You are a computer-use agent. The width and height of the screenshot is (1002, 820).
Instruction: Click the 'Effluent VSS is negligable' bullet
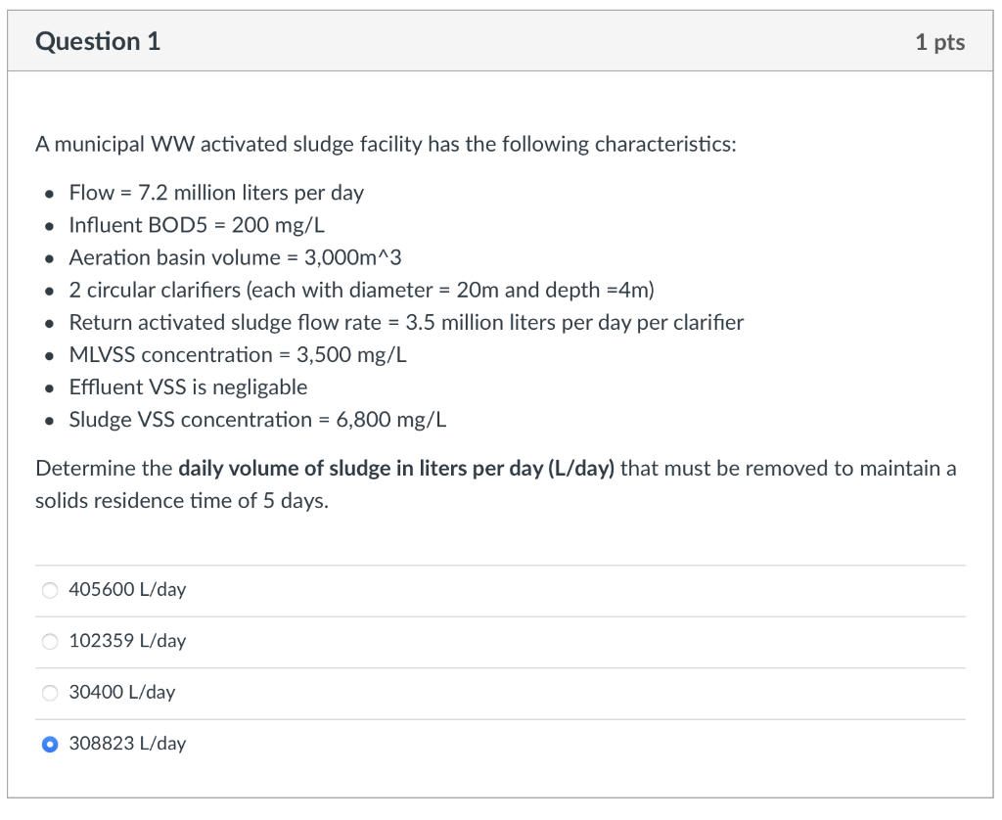point(188,387)
